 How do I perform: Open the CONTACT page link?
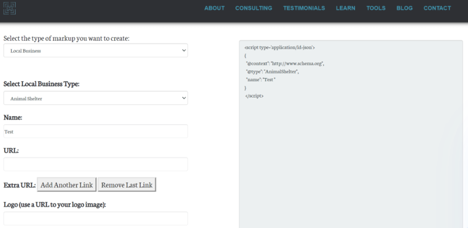pyautogui.click(x=437, y=8)
